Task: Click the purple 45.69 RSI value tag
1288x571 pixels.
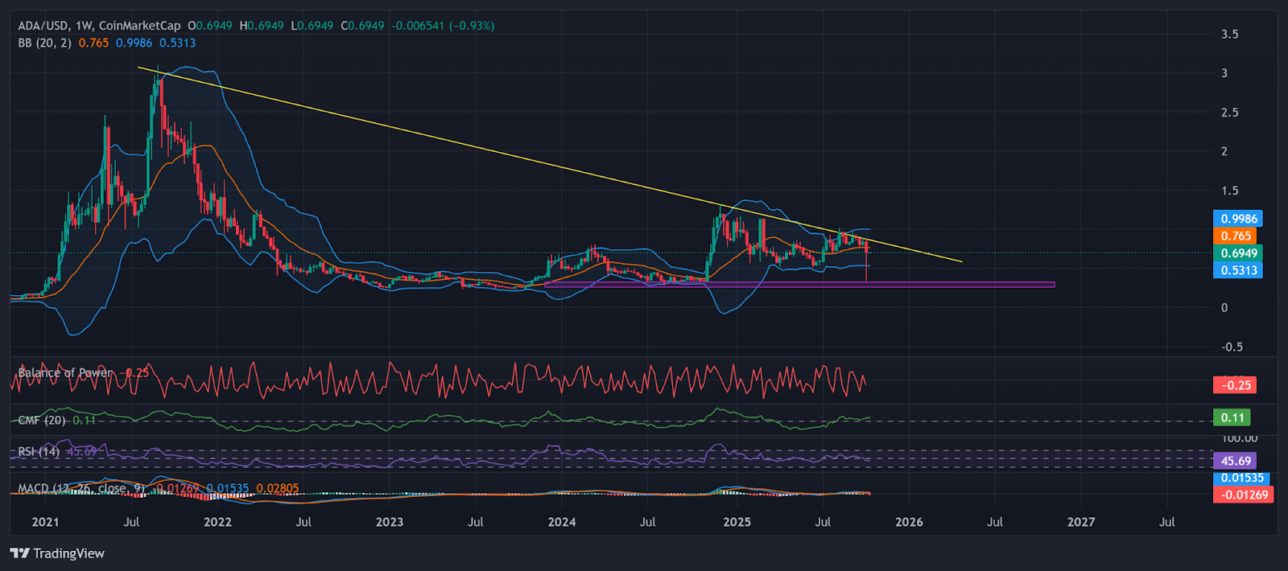Action: click(x=1236, y=461)
